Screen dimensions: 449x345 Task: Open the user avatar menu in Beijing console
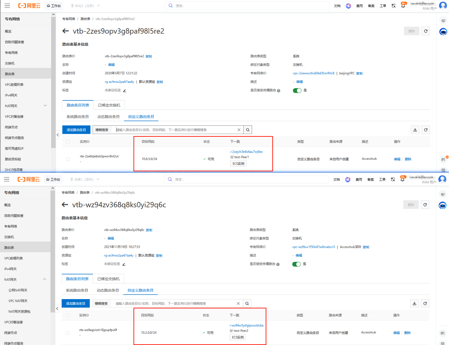point(443,5)
